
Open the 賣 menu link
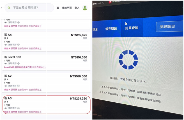coord(58,8)
